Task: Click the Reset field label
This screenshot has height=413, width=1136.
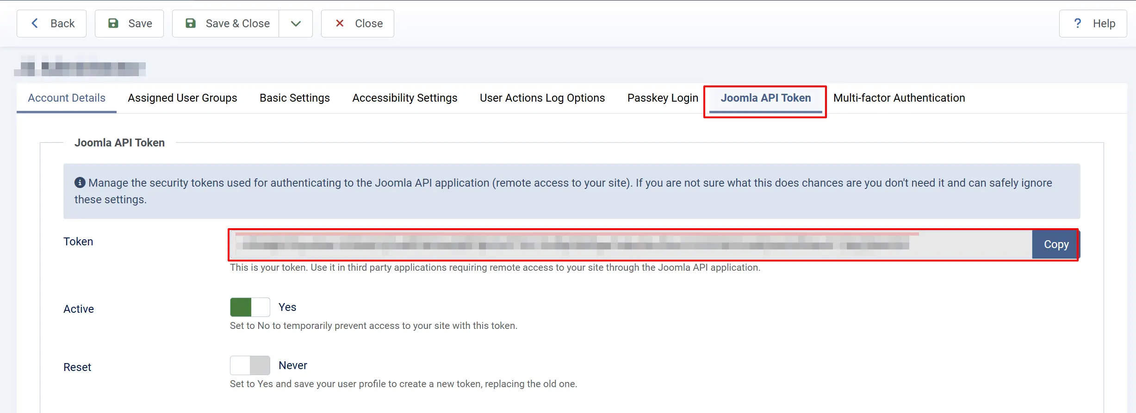Action: [77, 367]
